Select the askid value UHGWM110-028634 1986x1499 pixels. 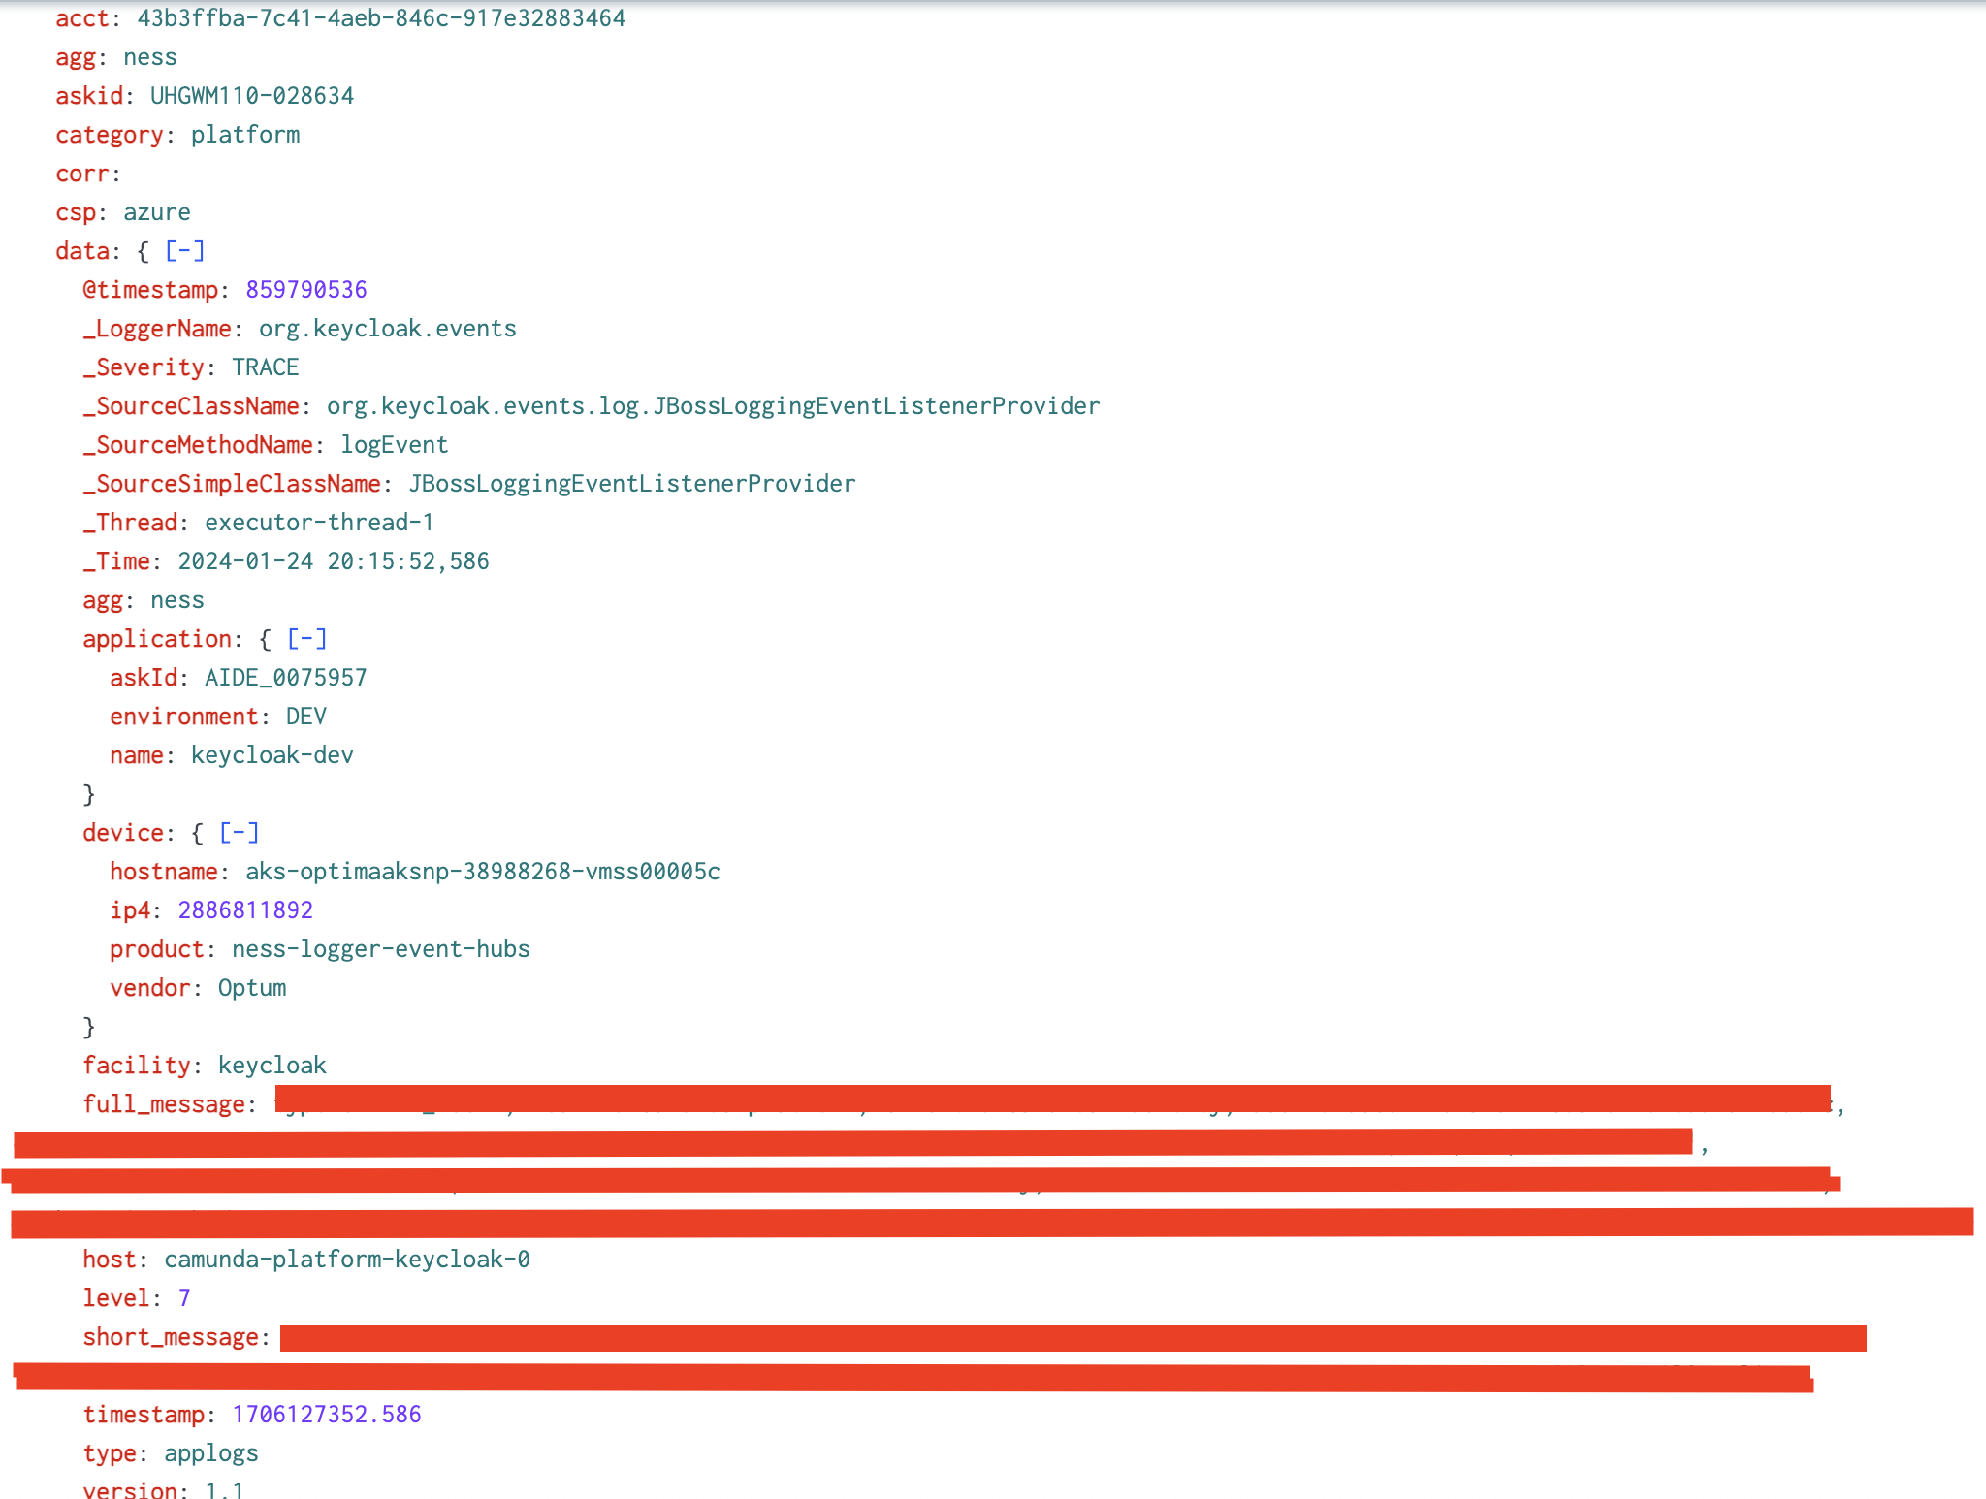(252, 96)
